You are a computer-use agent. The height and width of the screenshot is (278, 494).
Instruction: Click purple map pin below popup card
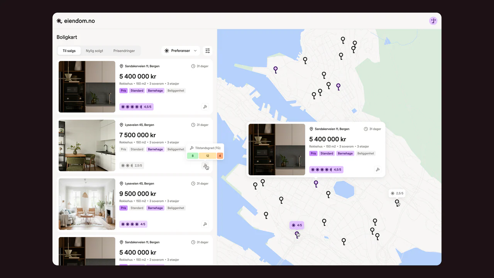click(316, 184)
